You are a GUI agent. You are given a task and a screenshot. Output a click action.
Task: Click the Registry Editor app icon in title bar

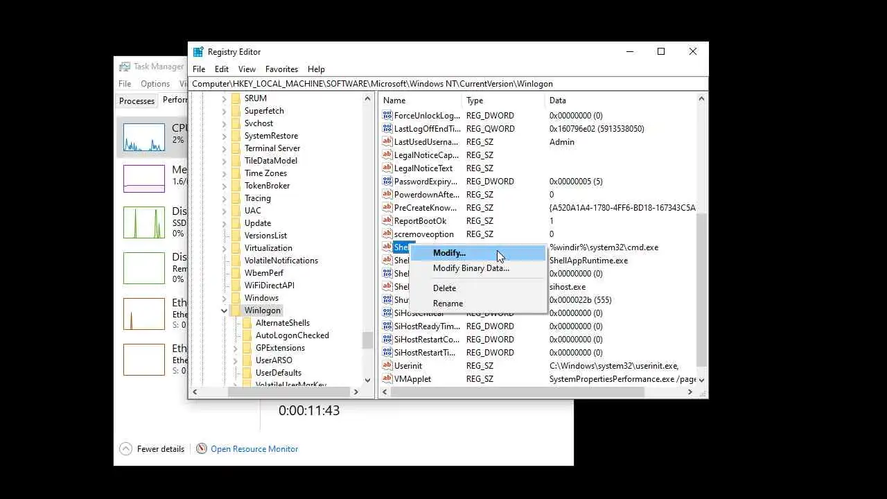tap(198, 52)
